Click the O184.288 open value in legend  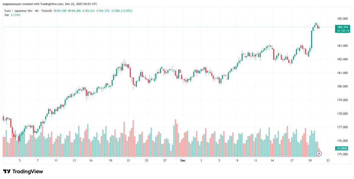click(x=60, y=11)
